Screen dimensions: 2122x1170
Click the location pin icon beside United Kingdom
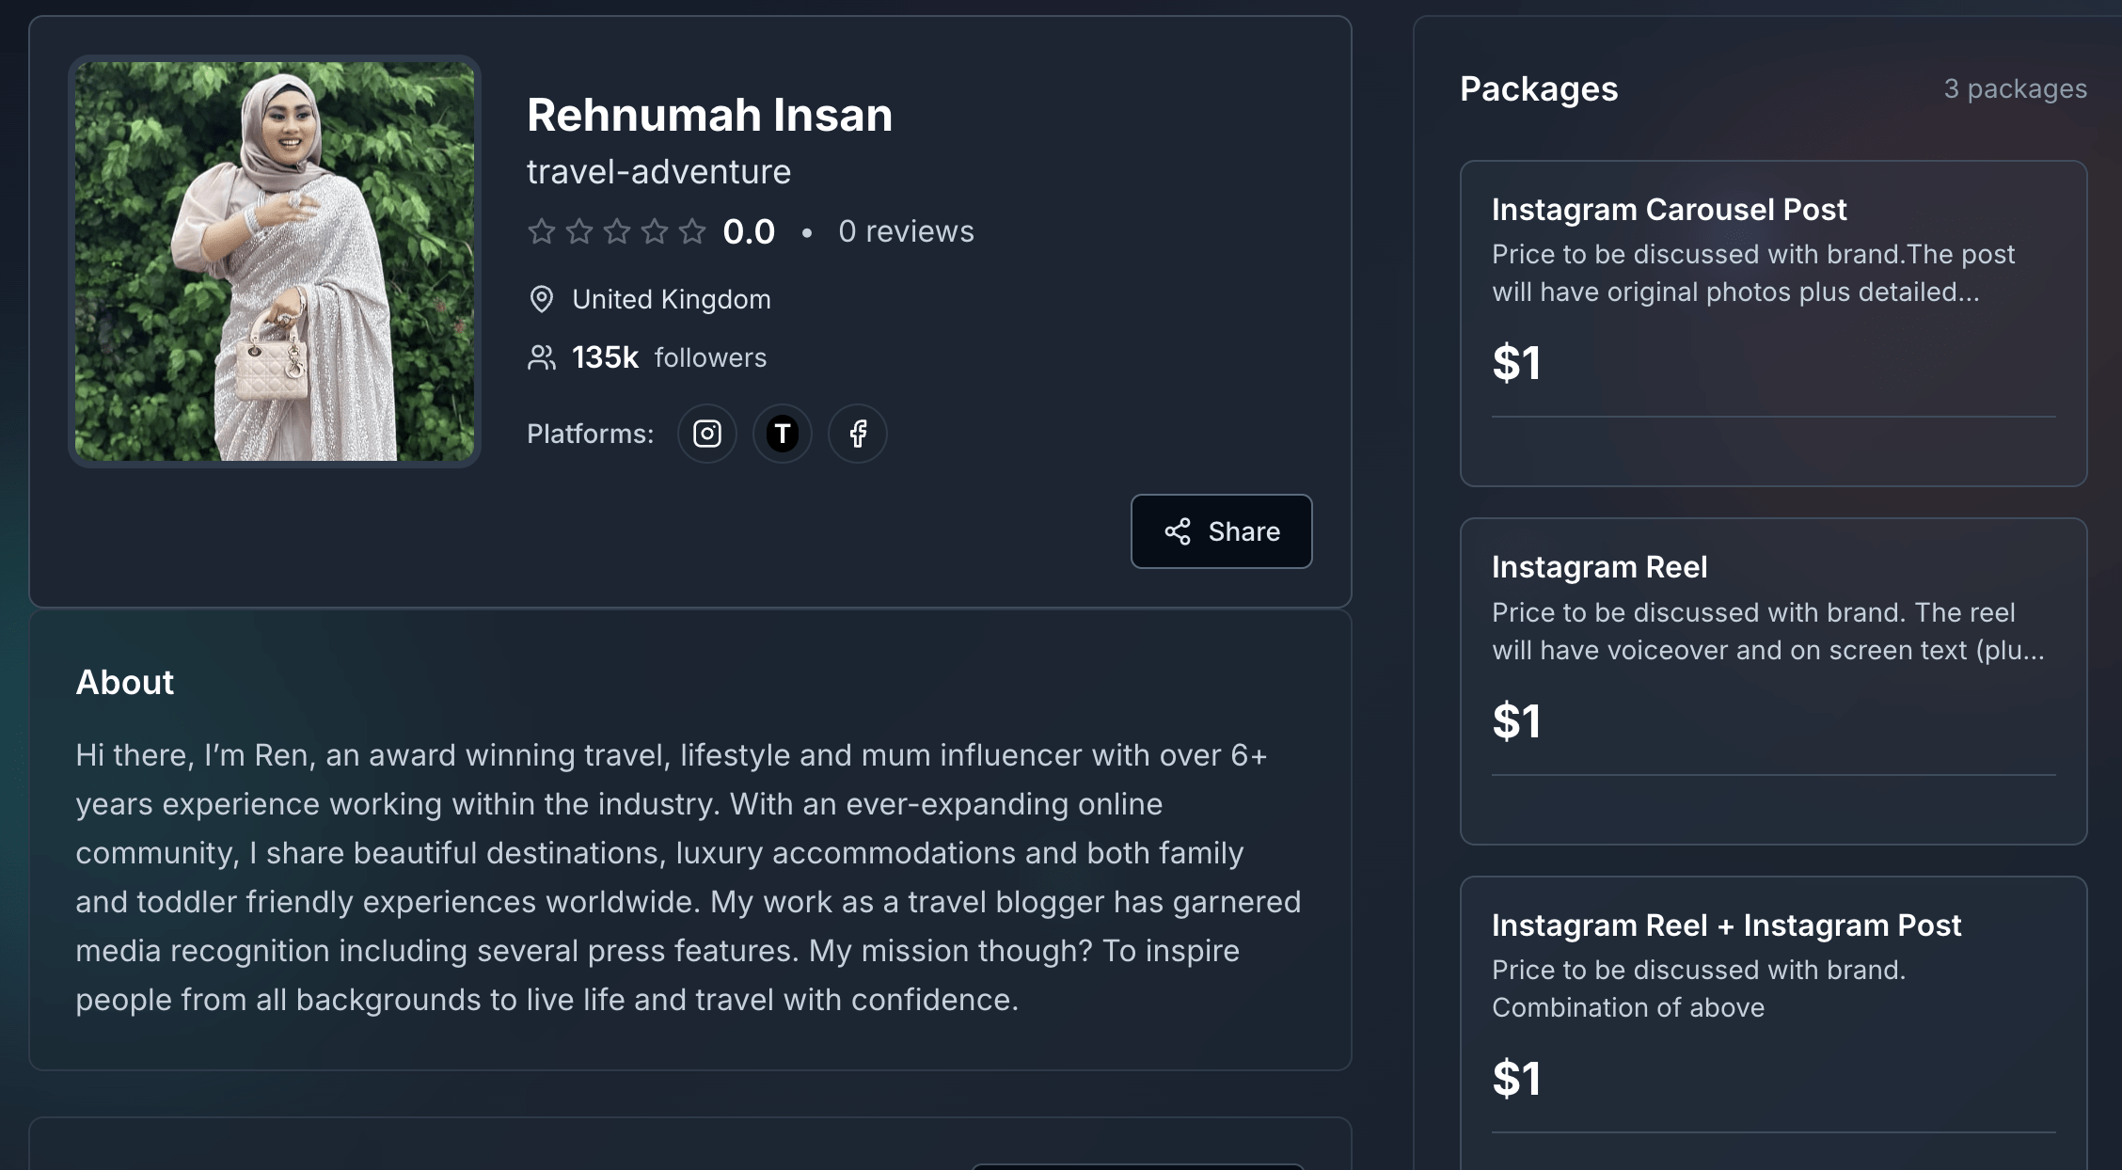pos(542,299)
